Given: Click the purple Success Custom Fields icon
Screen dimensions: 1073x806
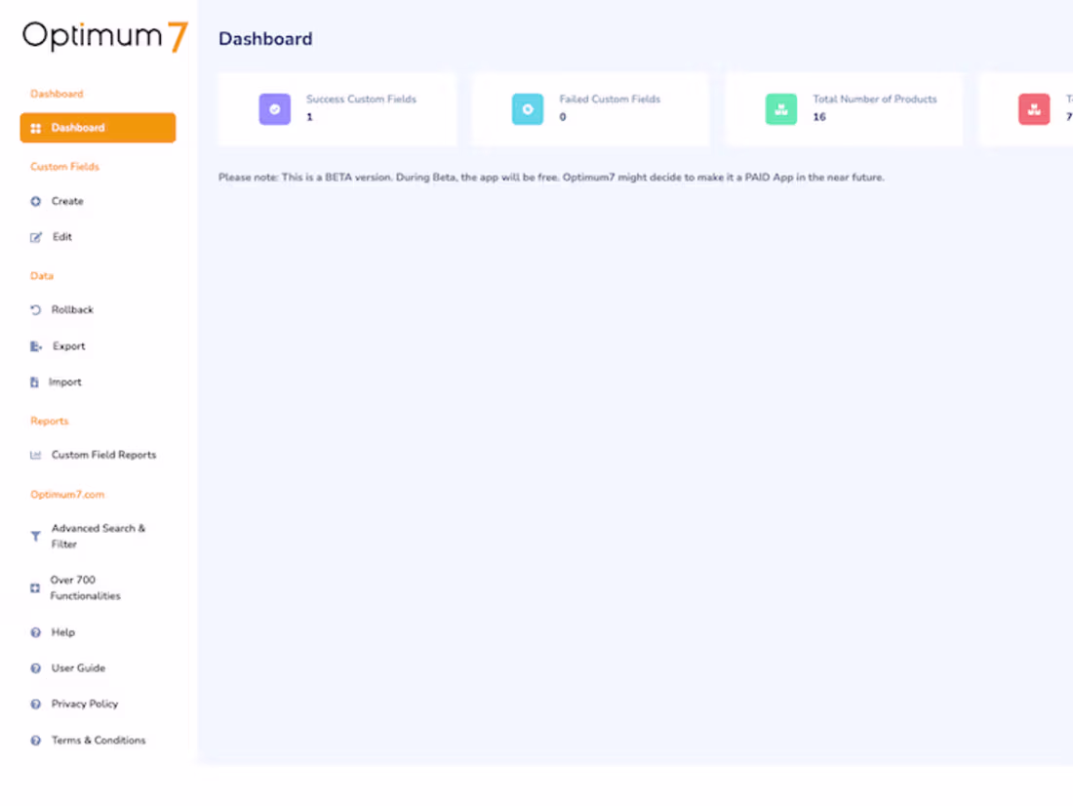Looking at the screenshot, I should pos(274,109).
